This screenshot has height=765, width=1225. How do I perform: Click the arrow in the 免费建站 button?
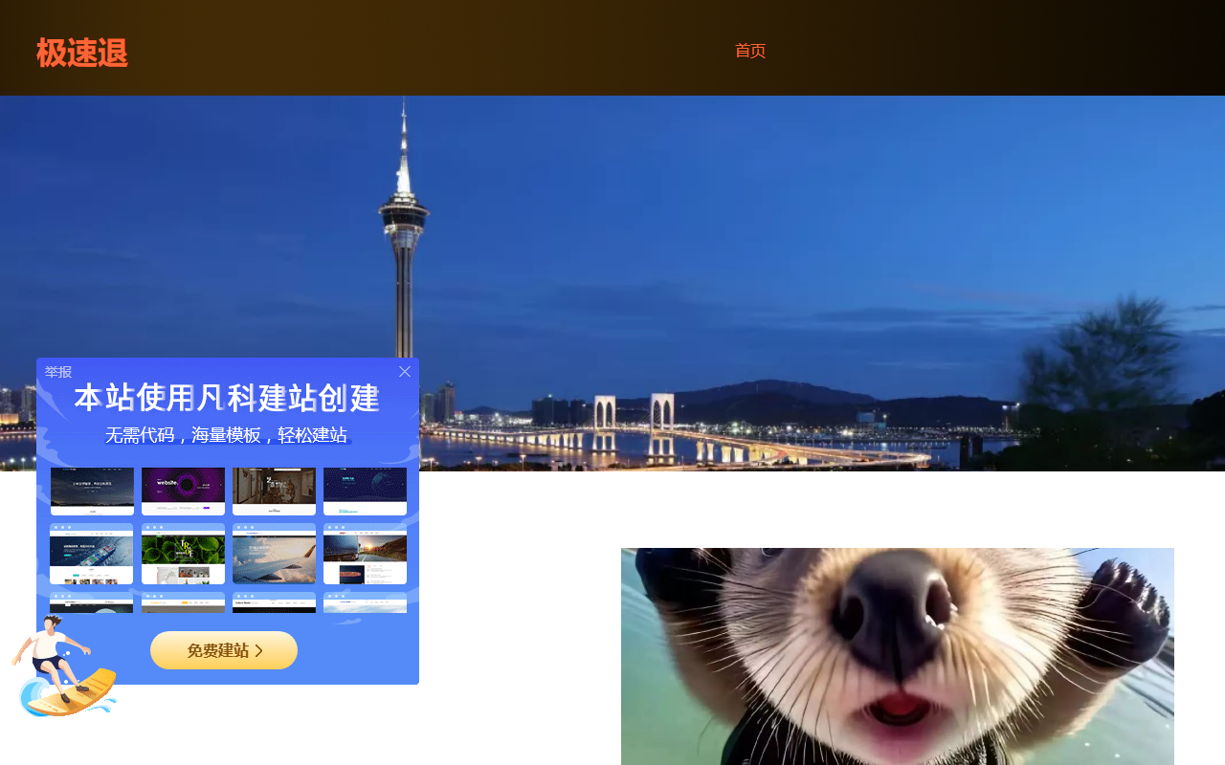(x=258, y=651)
